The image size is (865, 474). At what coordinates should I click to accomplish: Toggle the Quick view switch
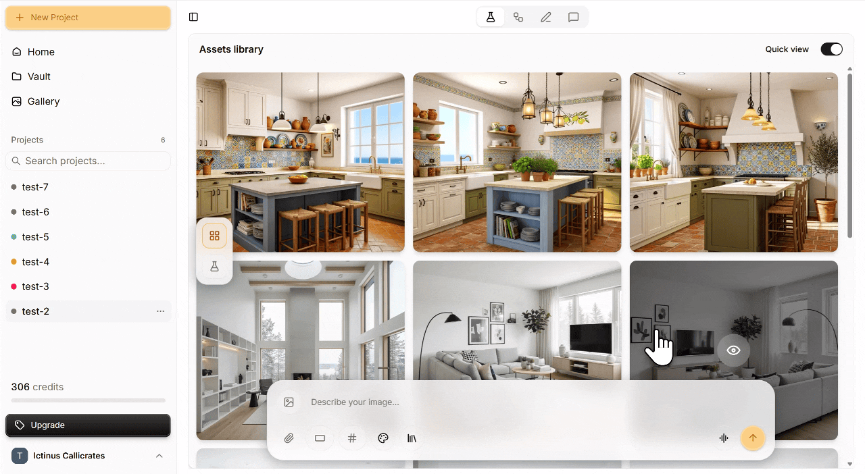pyautogui.click(x=831, y=49)
